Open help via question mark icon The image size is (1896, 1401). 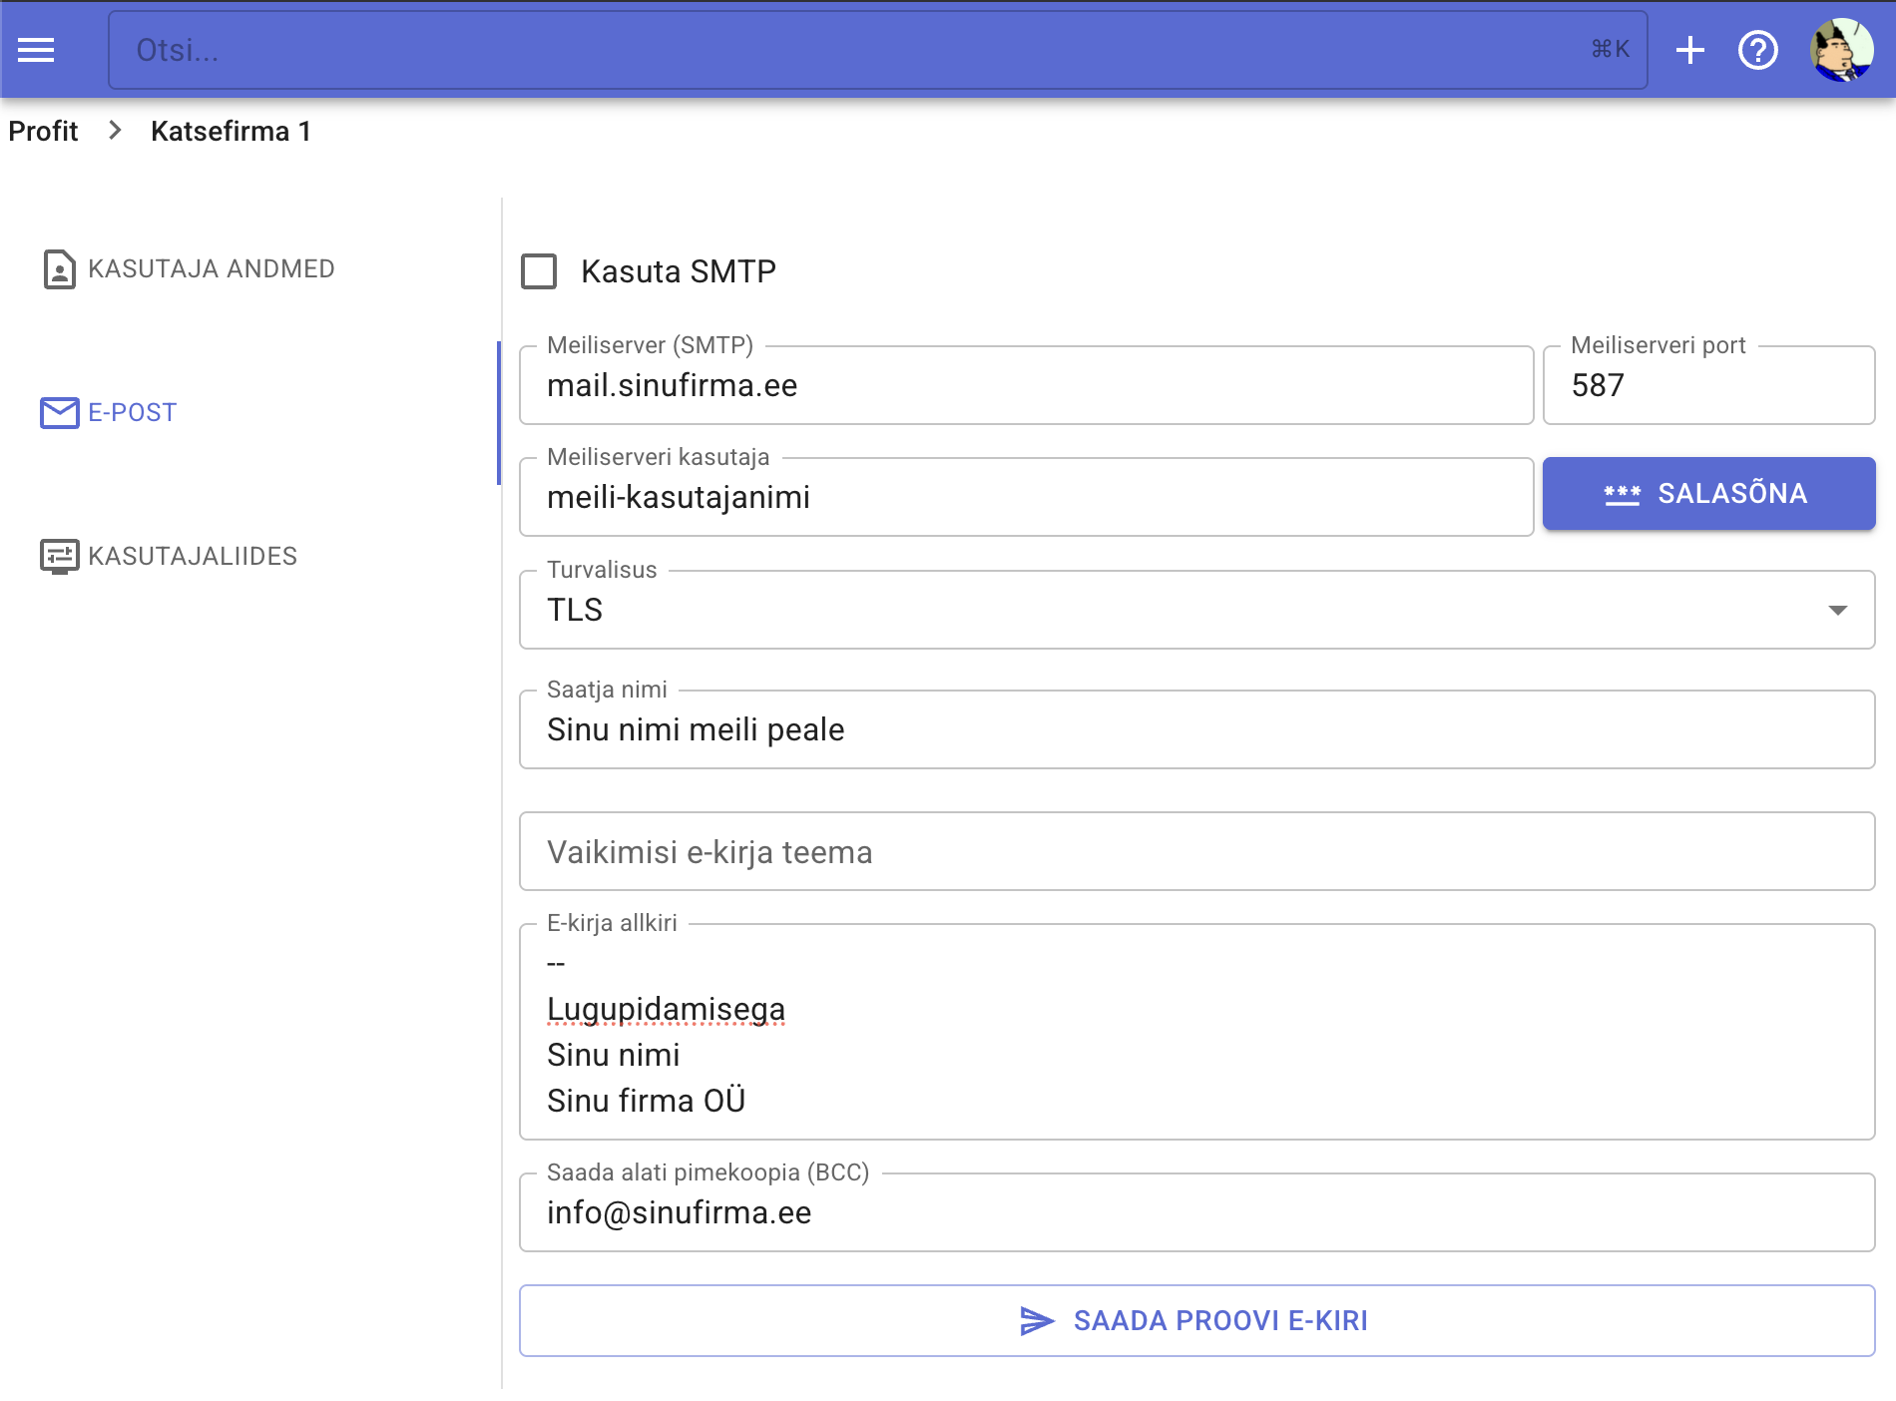click(1757, 50)
